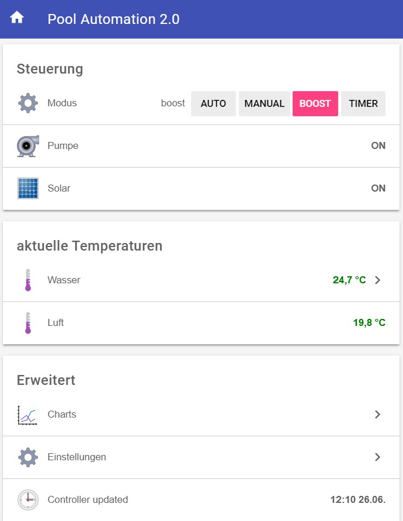Click the Solar ON status
Screen dimensions: 403x521
point(378,189)
